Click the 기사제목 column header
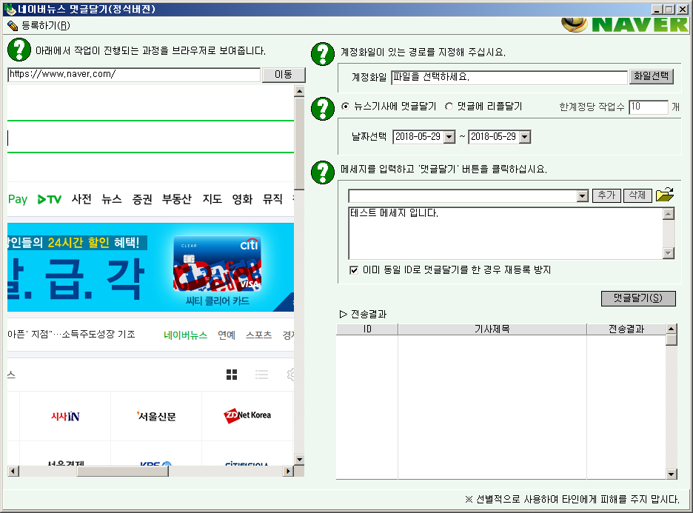Screen dimensions: 693x513 click(492, 329)
